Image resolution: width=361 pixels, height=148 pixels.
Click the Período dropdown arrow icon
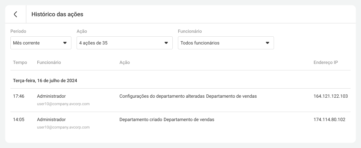pos(65,43)
